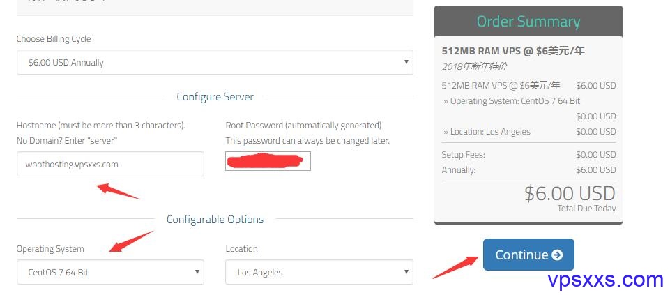Click the Hostname input field
670x295 pixels.
(110, 164)
